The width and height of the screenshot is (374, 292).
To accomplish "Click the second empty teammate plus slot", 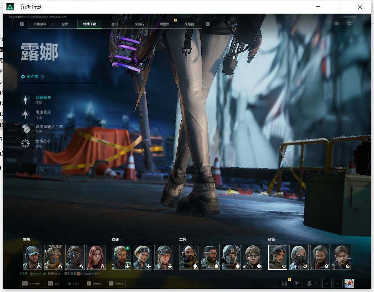I will [x=338, y=283].
